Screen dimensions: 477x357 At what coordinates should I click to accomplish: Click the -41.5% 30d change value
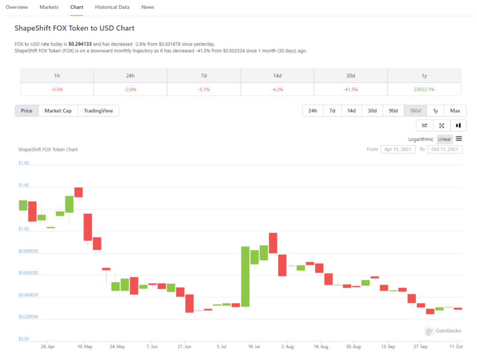tap(351, 90)
